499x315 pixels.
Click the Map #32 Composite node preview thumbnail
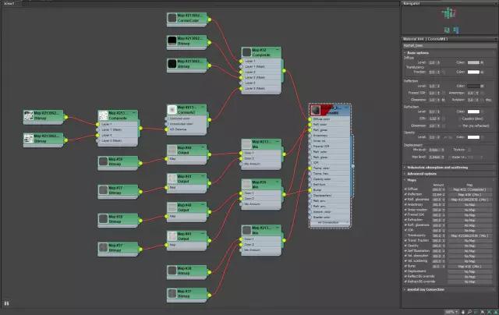pos(246,52)
